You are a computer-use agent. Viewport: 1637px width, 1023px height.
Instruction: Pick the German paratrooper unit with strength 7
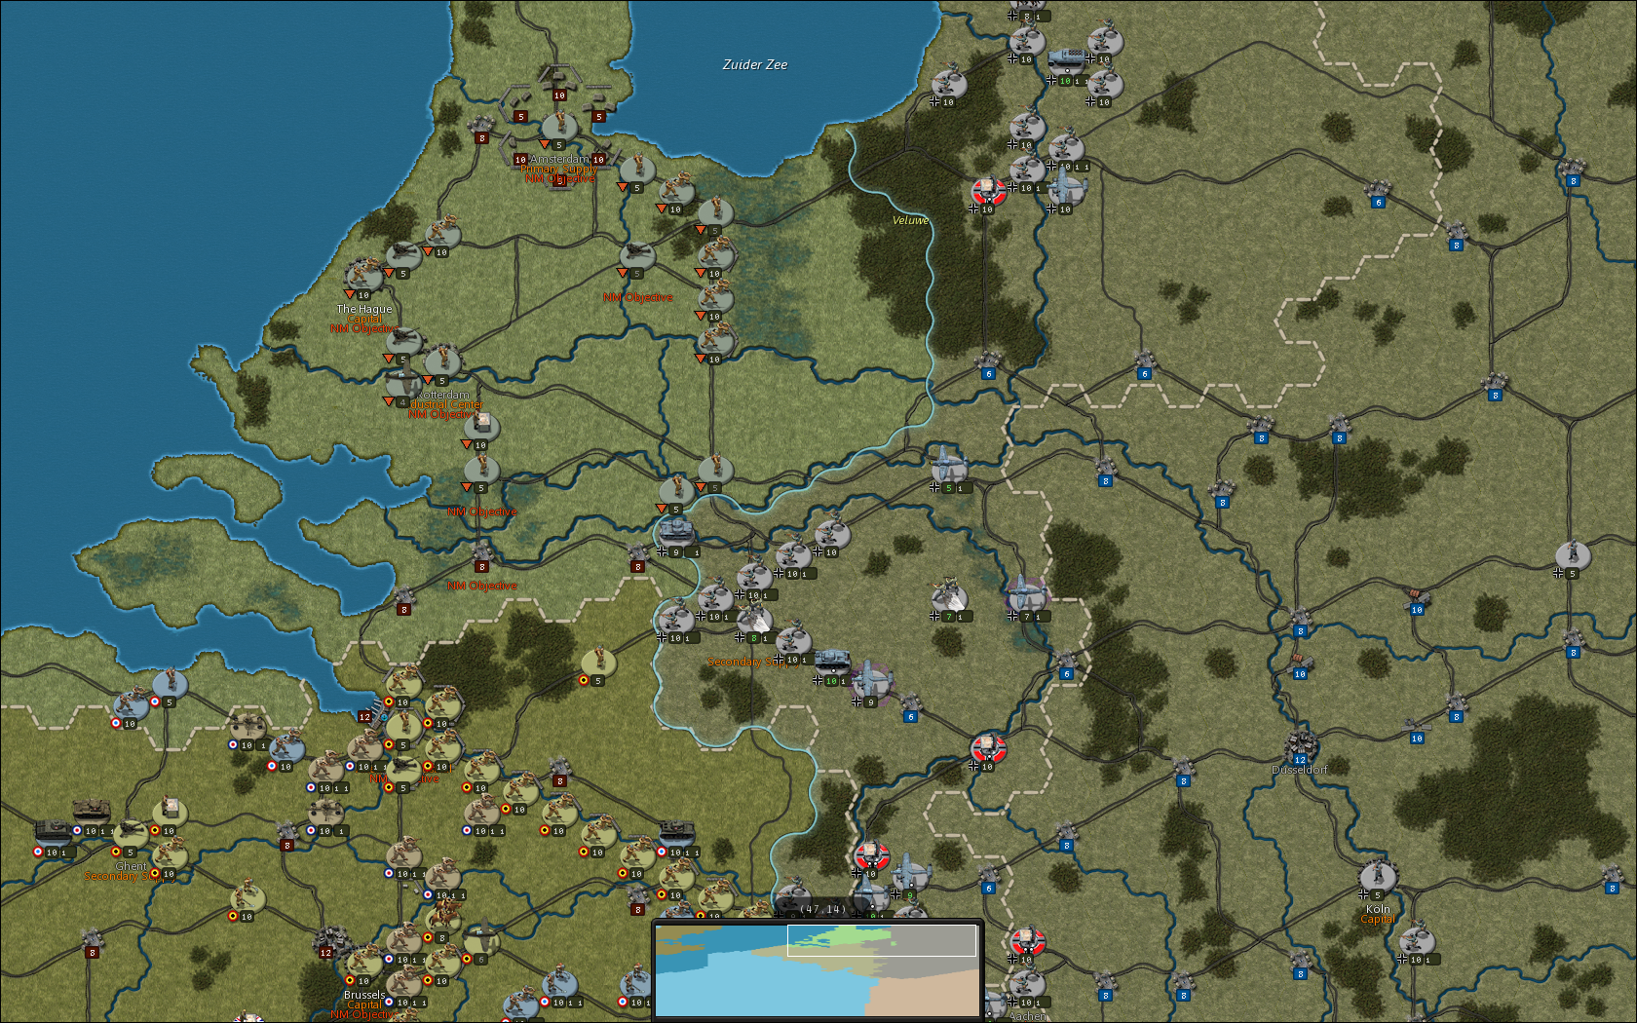click(949, 597)
